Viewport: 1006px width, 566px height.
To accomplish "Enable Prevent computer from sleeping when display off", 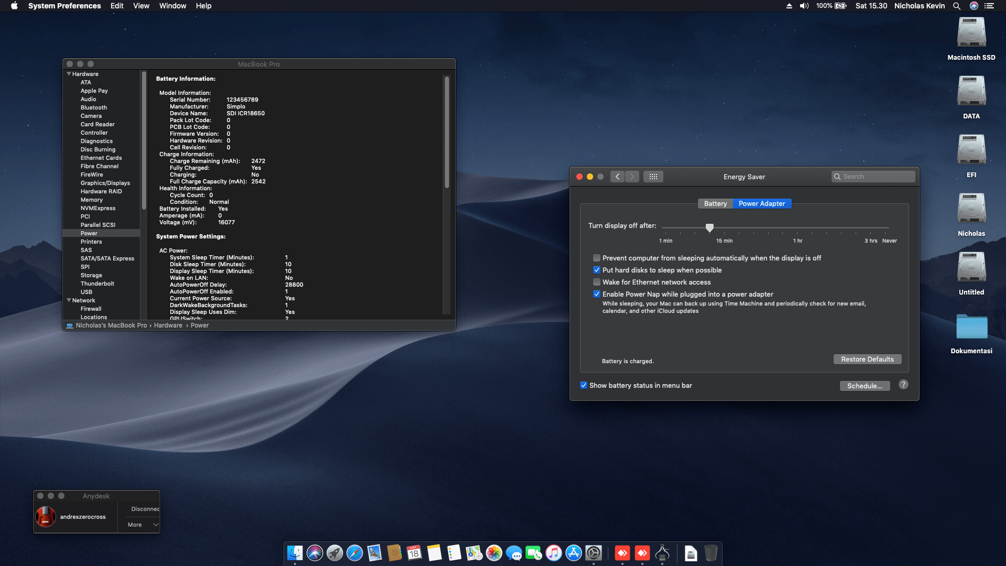I will (596, 258).
